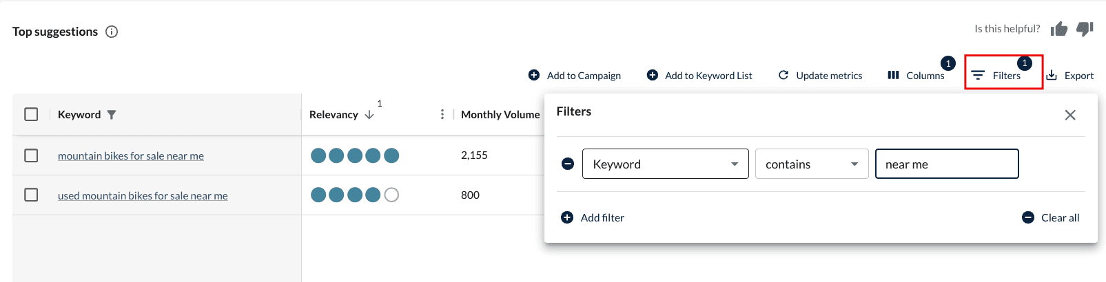Check the 'mountain bikes for sale near me' row

tap(31, 155)
